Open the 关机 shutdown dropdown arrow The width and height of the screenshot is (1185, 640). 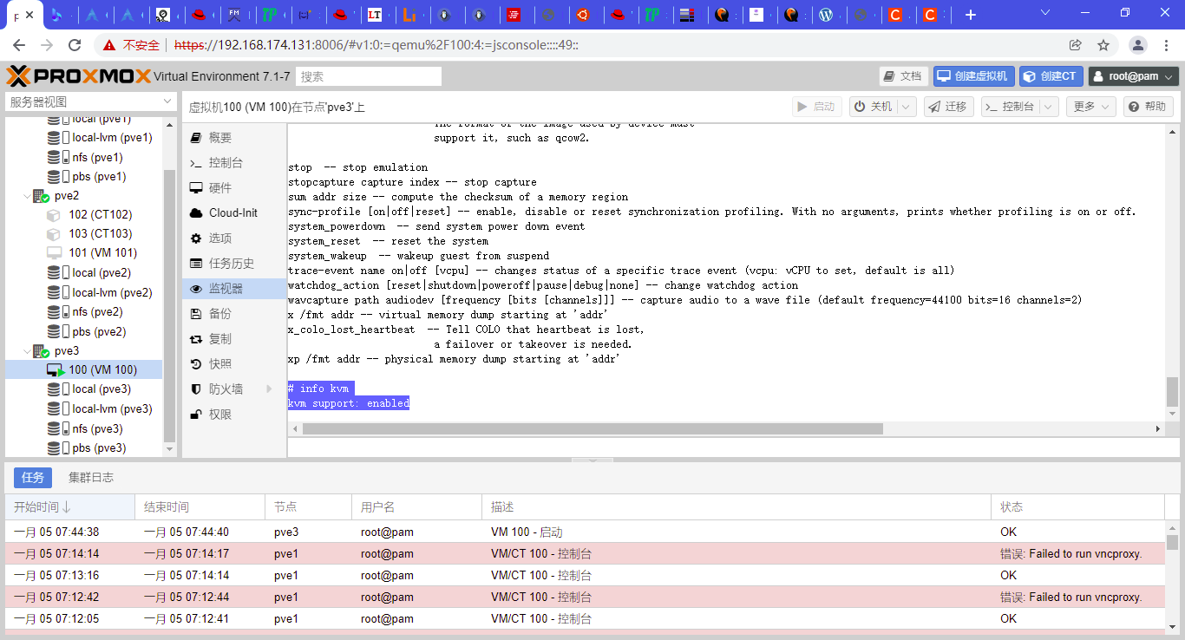(906, 106)
